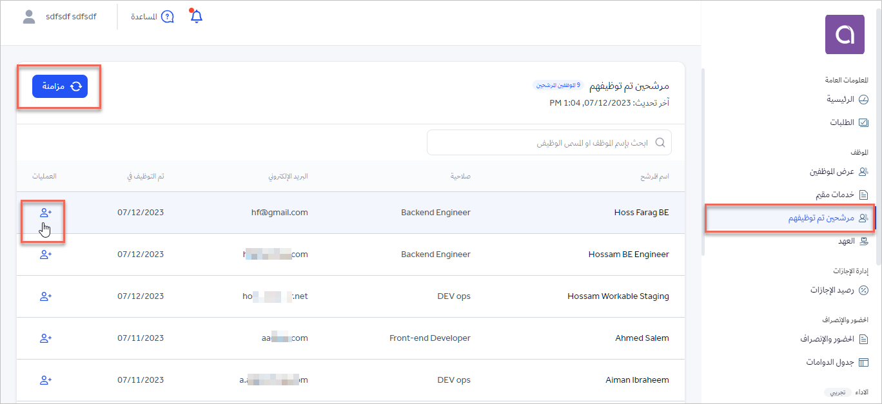Click the user profile avatar icon

pos(29,17)
